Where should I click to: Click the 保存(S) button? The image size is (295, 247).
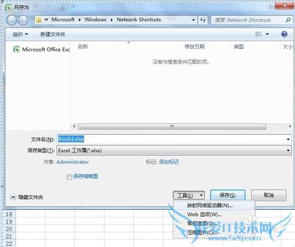[228, 195]
